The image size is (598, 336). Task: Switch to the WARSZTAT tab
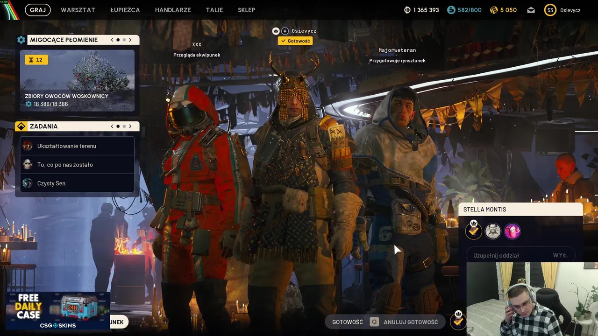point(78,10)
